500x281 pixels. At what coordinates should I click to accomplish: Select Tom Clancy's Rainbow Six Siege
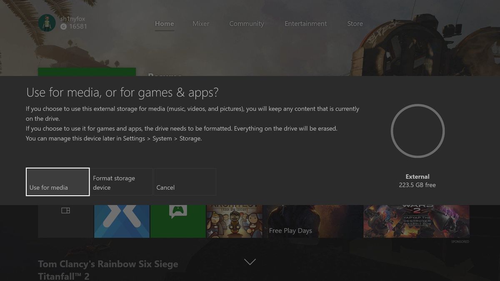pyautogui.click(x=108, y=264)
